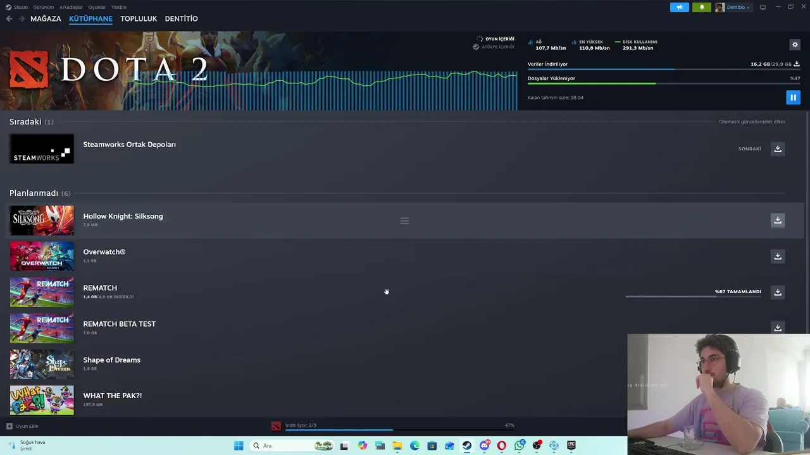
Task: Click the plus icon beside Oyun Ekle
Action: (x=9, y=426)
